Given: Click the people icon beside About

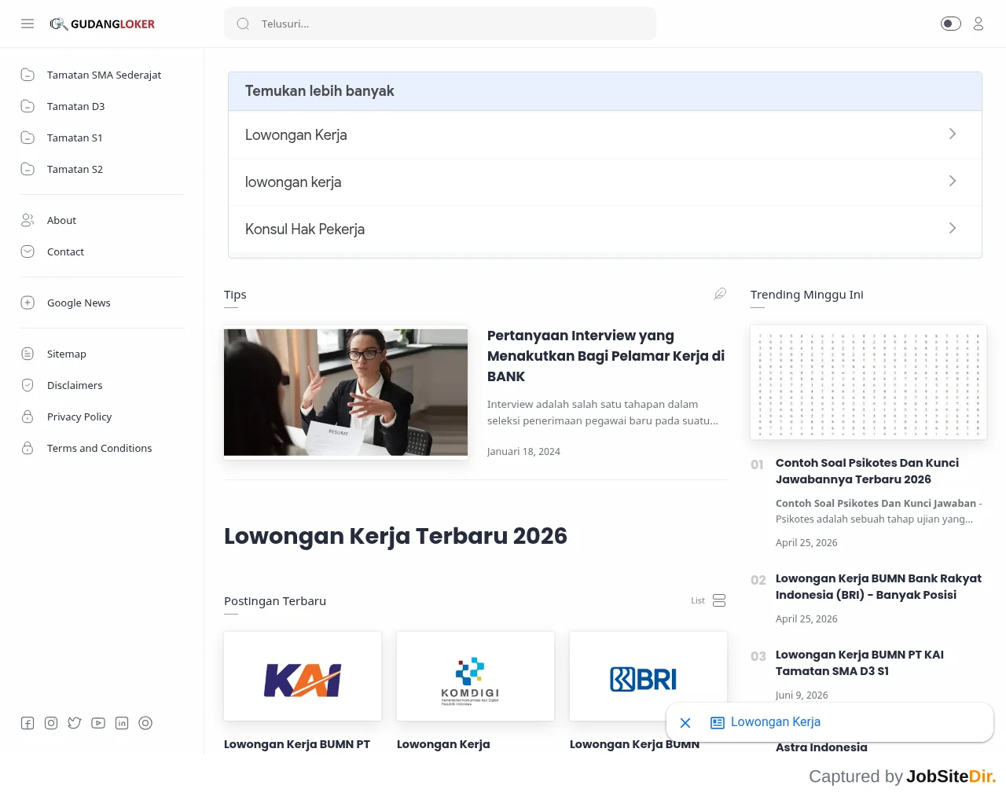Looking at the screenshot, I should click(28, 220).
